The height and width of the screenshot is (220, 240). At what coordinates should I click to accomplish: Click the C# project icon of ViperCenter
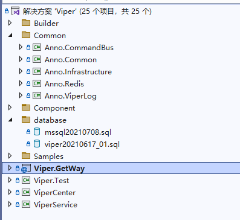tap(26, 192)
